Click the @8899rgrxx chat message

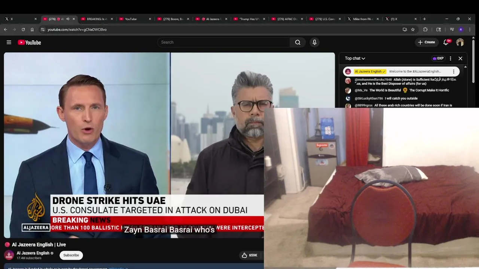[402, 105]
